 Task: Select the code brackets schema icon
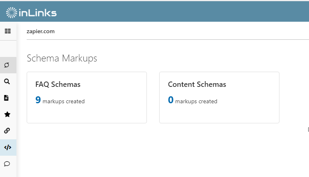pyautogui.click(x=8, y=147)
